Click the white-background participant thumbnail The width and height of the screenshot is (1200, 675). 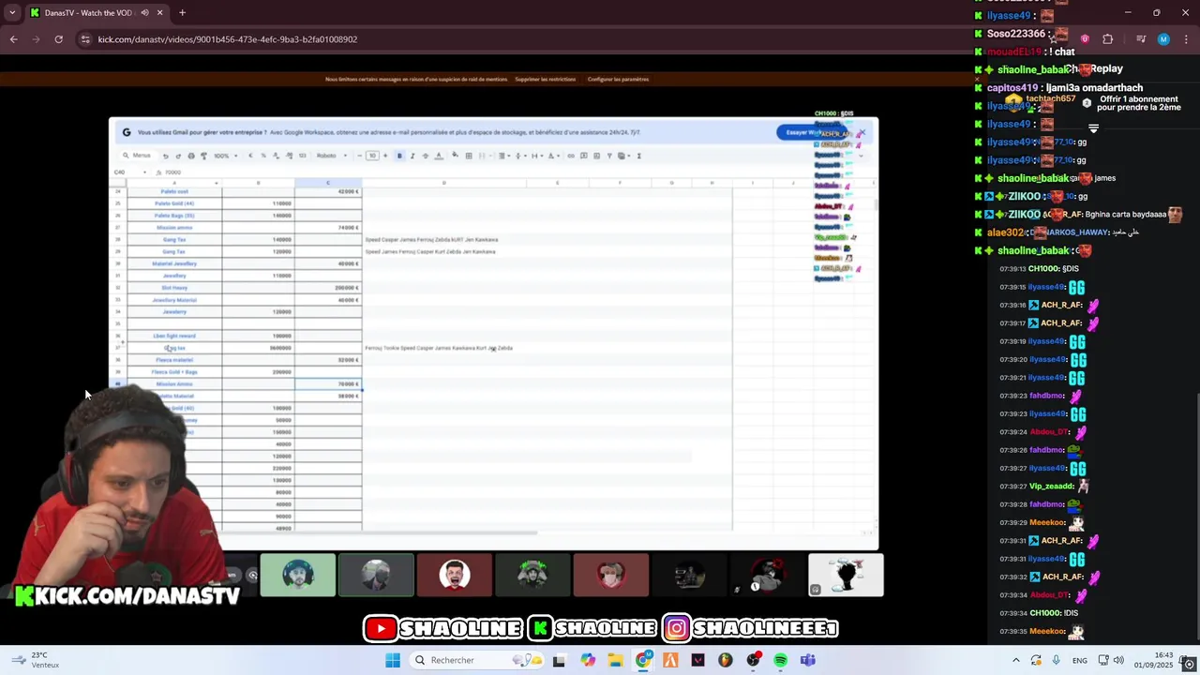pyautogui.click(x=846, y=575)
